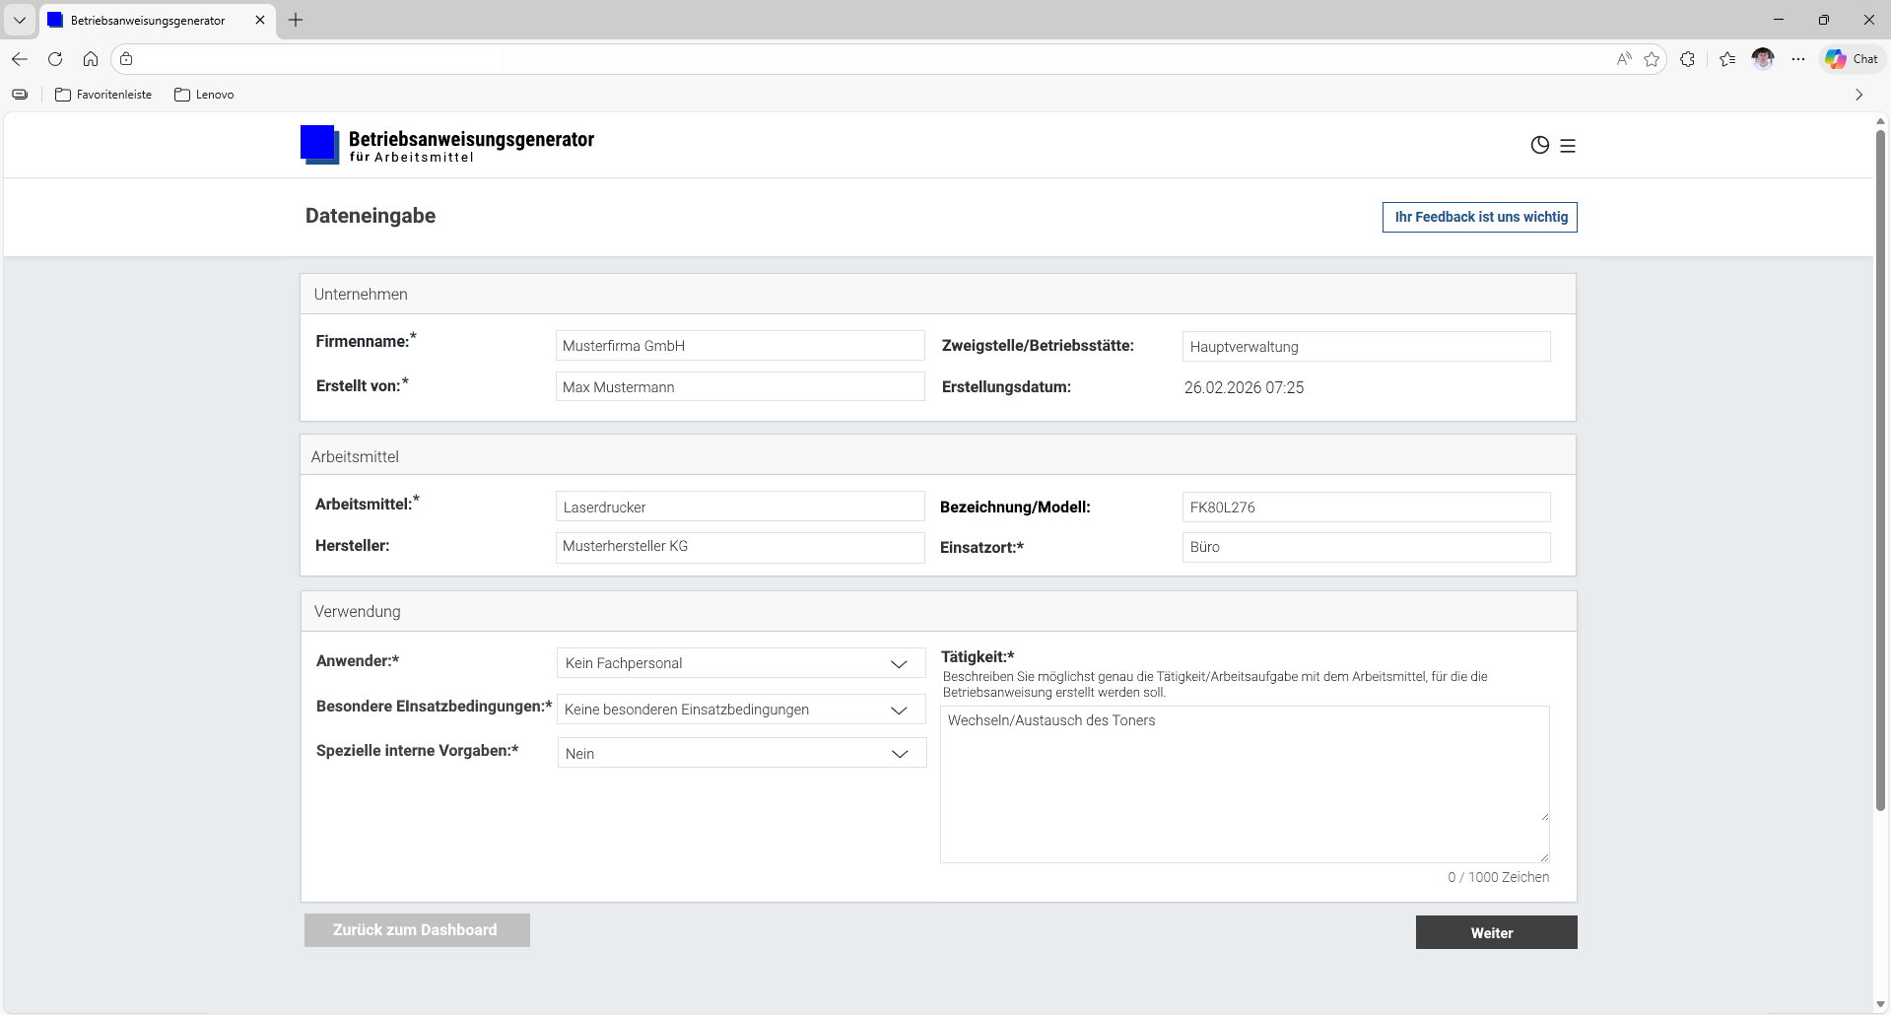Click the page vertical scrollbar
Image resolution: width=1891 pixels, height=1015 pixels.
1880,473
